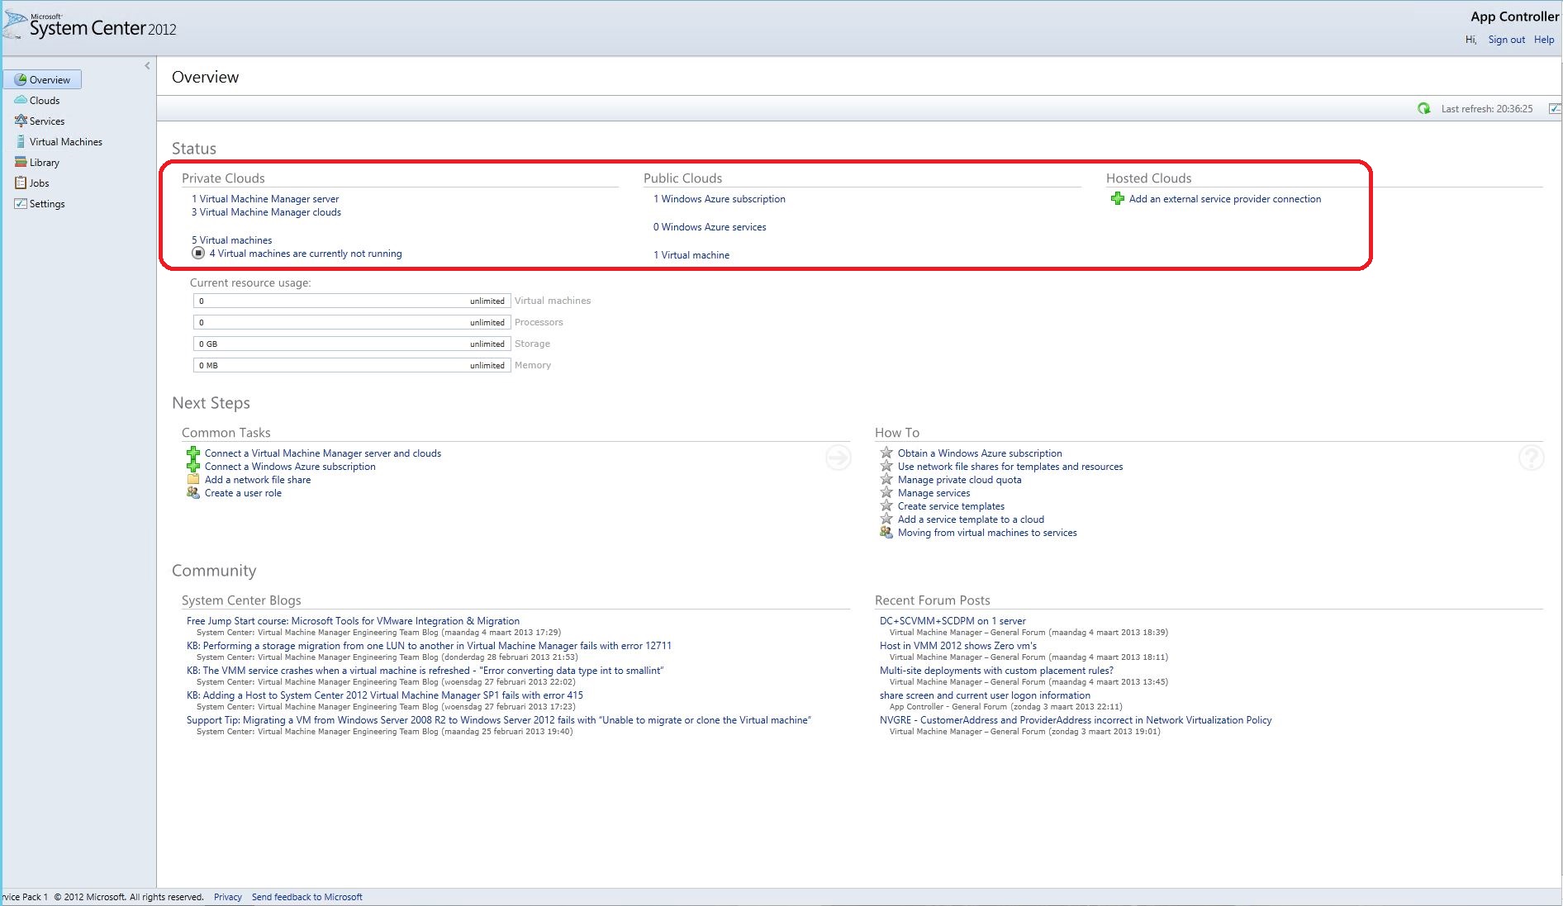
Task: Open 1 Windows Azure subscription link
Action: pyautogui.click(x=720, y=198)
